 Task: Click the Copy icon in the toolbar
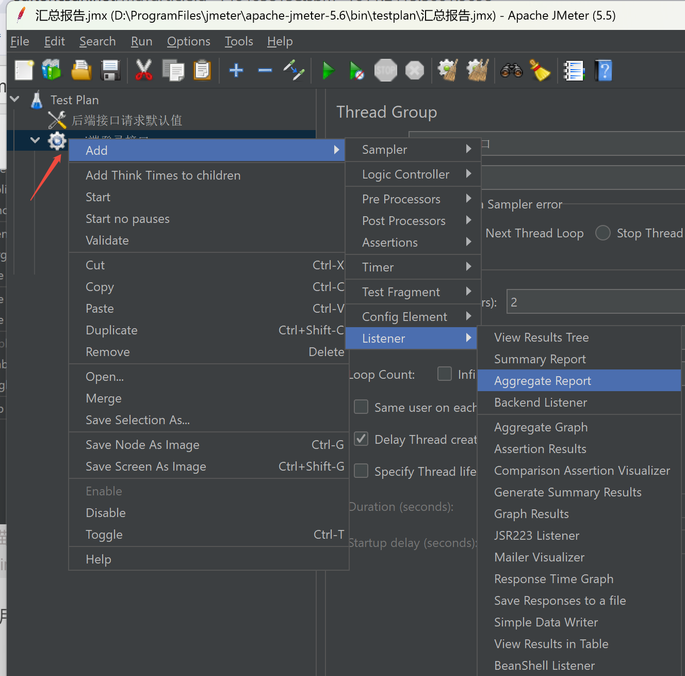pos(173,70)
